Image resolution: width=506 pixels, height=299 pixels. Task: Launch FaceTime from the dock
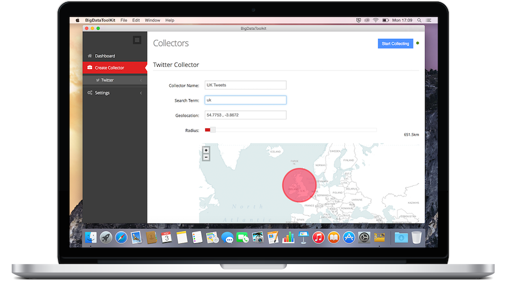pyautogui.click(x=243, y=238)
